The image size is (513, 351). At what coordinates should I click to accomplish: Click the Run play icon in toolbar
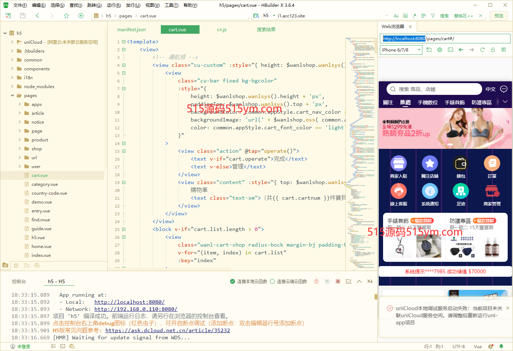[x=81, y=16]
